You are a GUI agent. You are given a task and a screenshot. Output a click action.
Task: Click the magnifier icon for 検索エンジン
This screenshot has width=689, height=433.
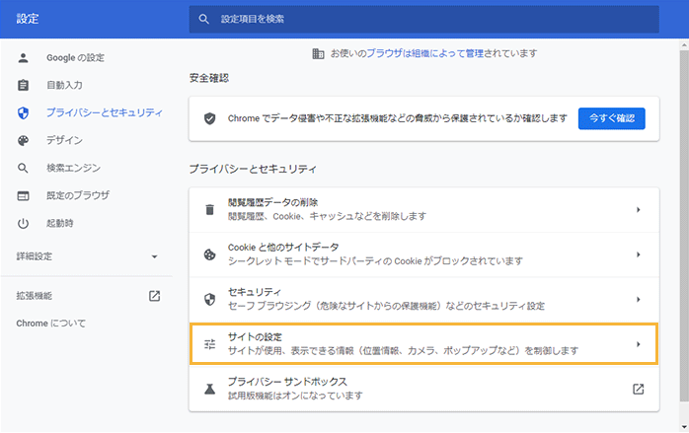[24, 169]
